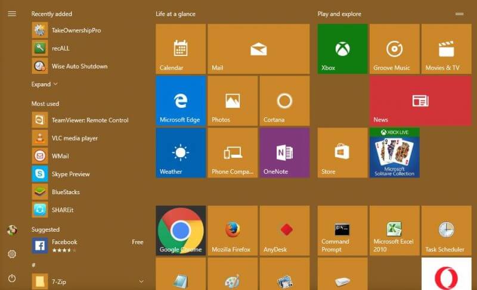
Task: Open the Movies & TV tile
Action: click(447, 49)
